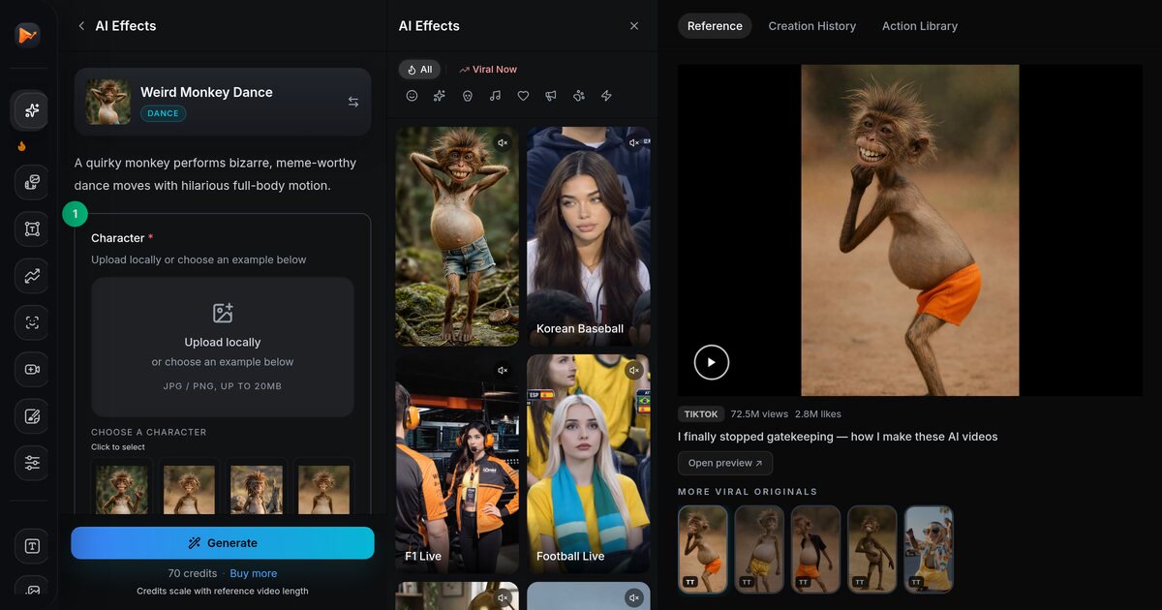Screen dimensions: 1162x610
Task: Open the image edit sidebar tool
Action: coord(32,182)
